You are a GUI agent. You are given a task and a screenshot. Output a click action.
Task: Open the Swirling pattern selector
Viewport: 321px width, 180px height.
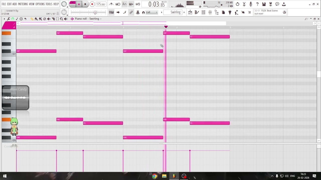[173, 12]
